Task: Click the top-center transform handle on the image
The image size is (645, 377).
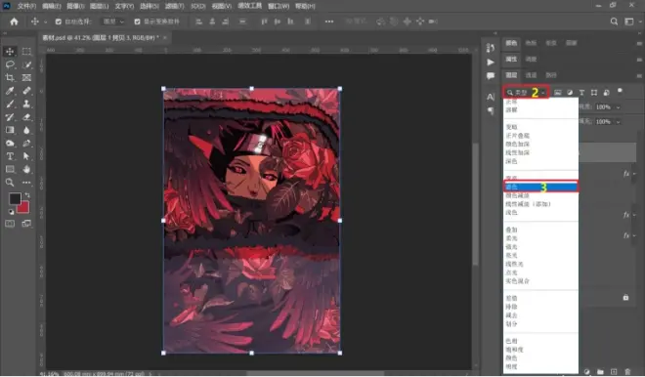Action: [x=251, y=89]
